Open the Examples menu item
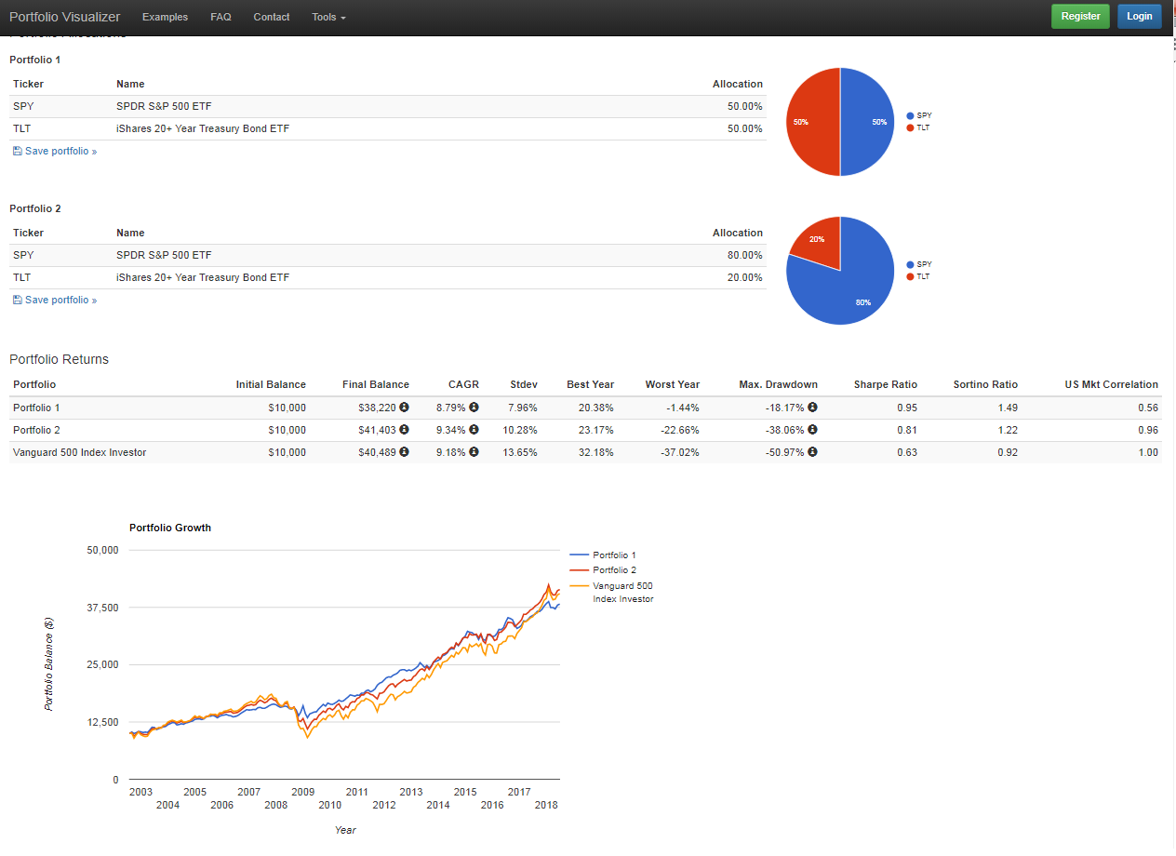The image size is (1176, 856). coord(165,17)
